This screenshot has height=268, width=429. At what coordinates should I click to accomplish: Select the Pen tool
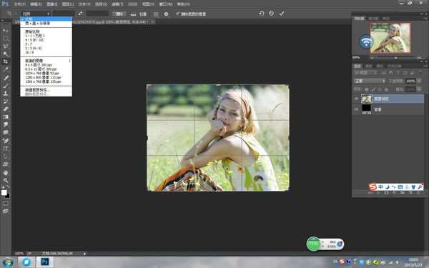[6, 141]
